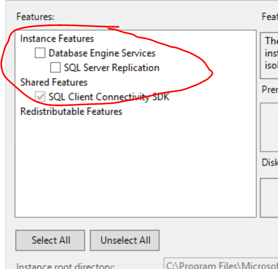
Task: Click the prerequisites box on the right
Action: coord(269,127)
